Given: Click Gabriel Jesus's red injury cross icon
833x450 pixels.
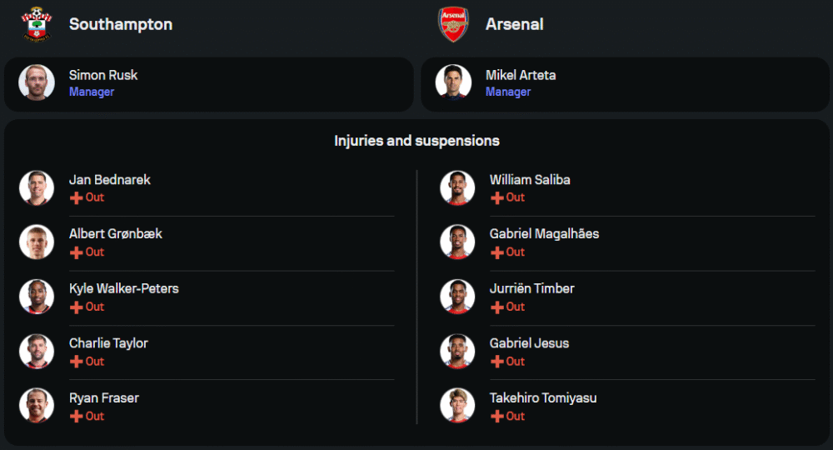Looking at the screenshot, I should (x=497, y=362).
